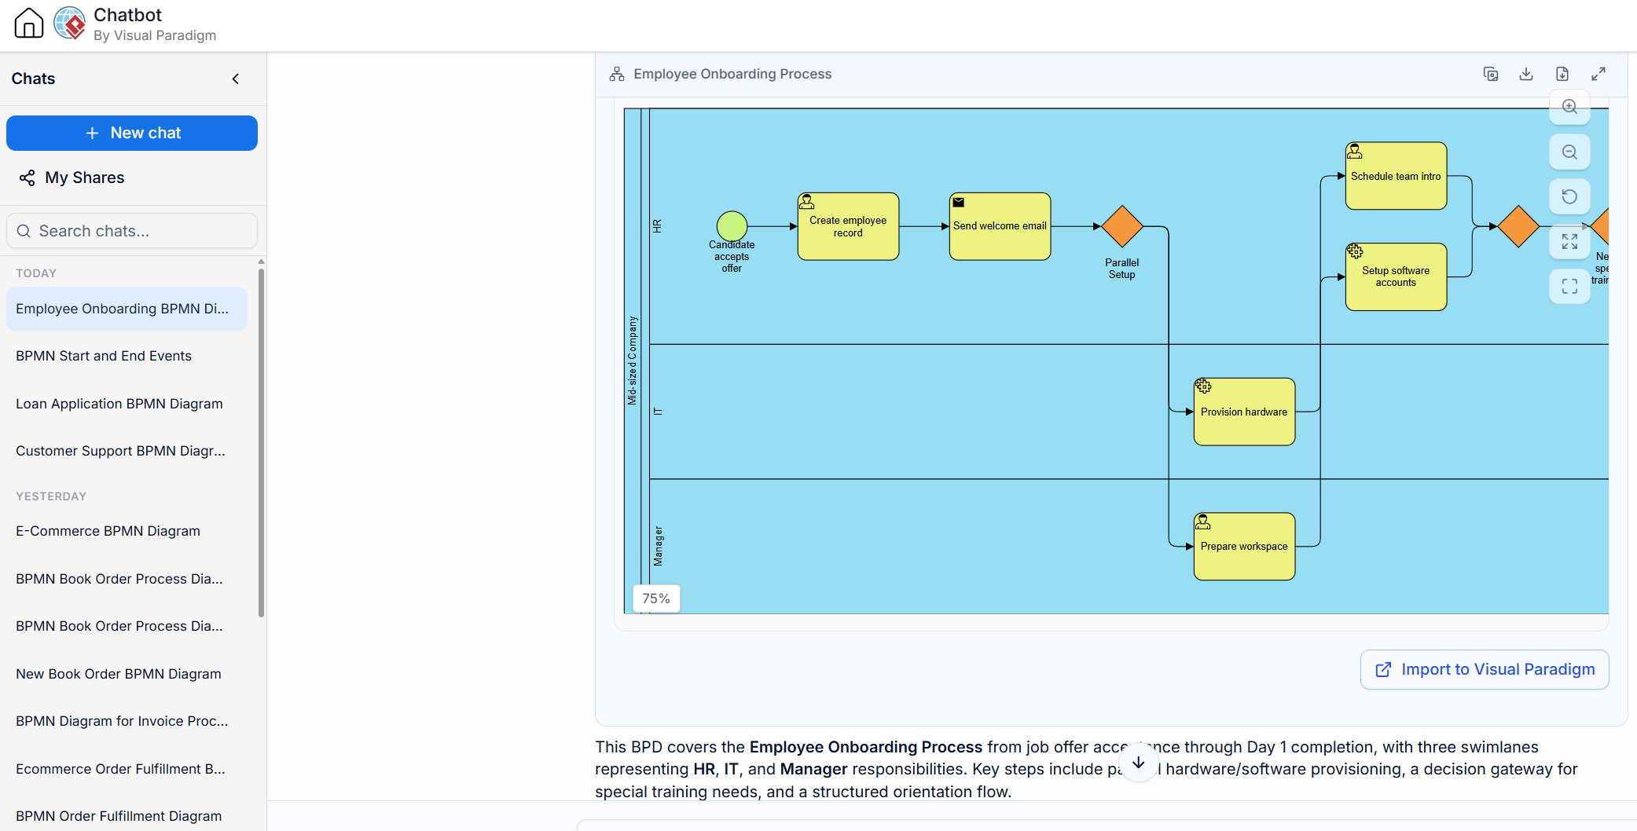Select the Schedule team intro task
This screenshot has width=1637, height=831.
[1396, 176]
